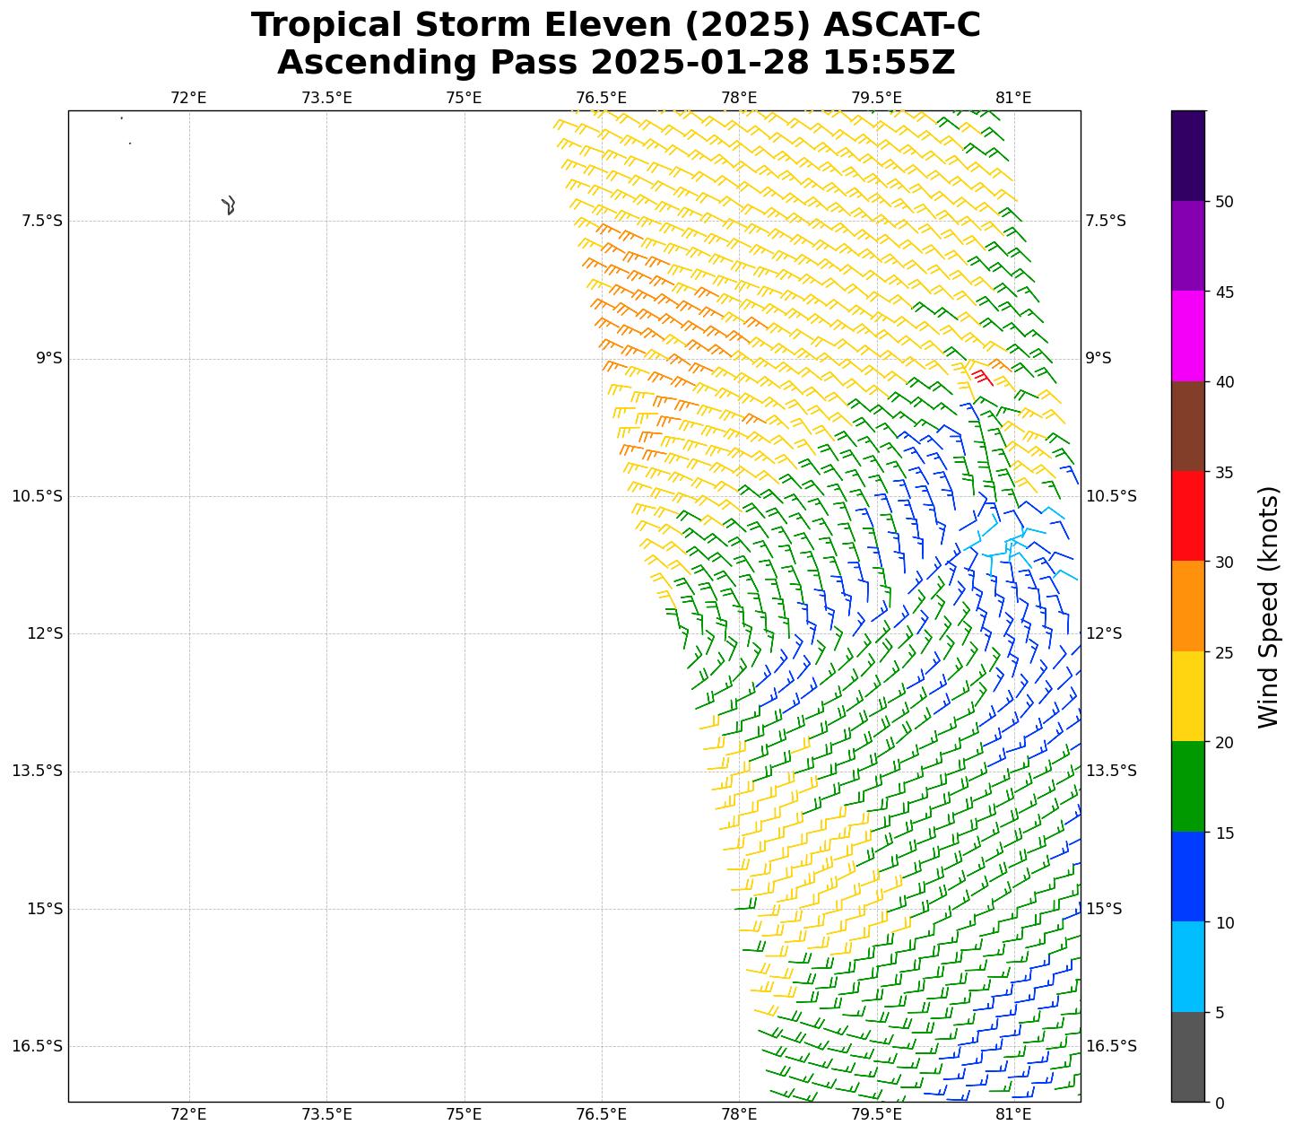The image size is (1294, 1134).
Task: Pick the yellow 20-25 knot colorbar band
Action: tap(1188, 696)
